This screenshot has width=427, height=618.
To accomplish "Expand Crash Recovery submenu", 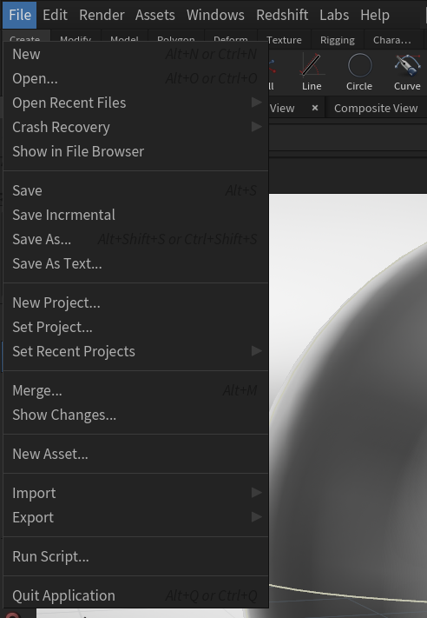I will 135,127.
